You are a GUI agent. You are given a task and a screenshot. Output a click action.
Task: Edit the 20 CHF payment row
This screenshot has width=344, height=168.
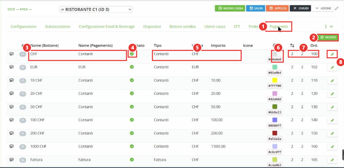(332, 94)
